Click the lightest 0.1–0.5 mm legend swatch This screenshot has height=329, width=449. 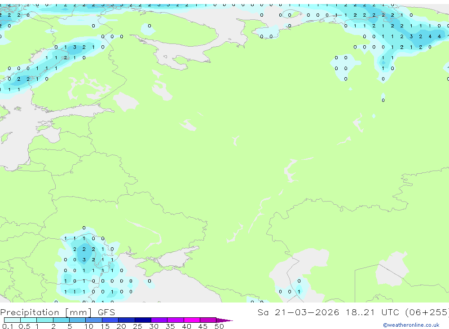pyautogui.click(x=12, y=320)
